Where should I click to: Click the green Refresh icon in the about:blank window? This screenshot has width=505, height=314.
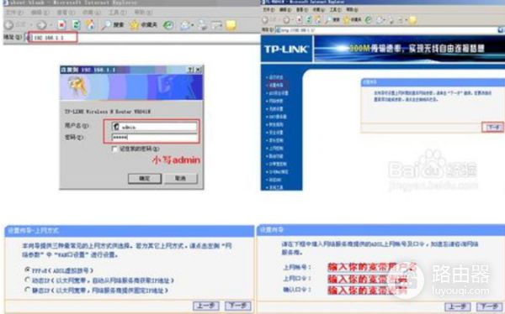77,24
